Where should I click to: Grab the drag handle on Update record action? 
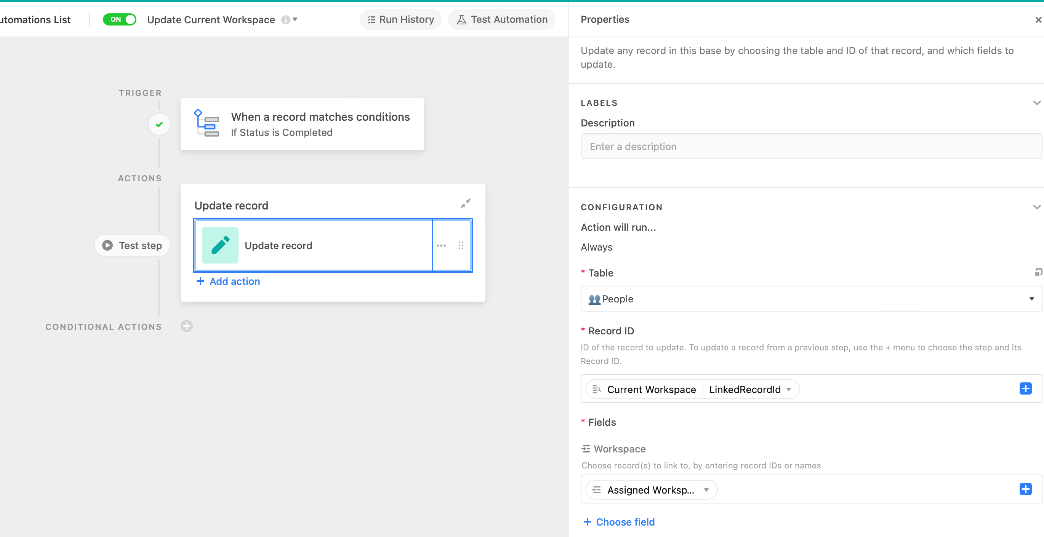coord(461,245)
